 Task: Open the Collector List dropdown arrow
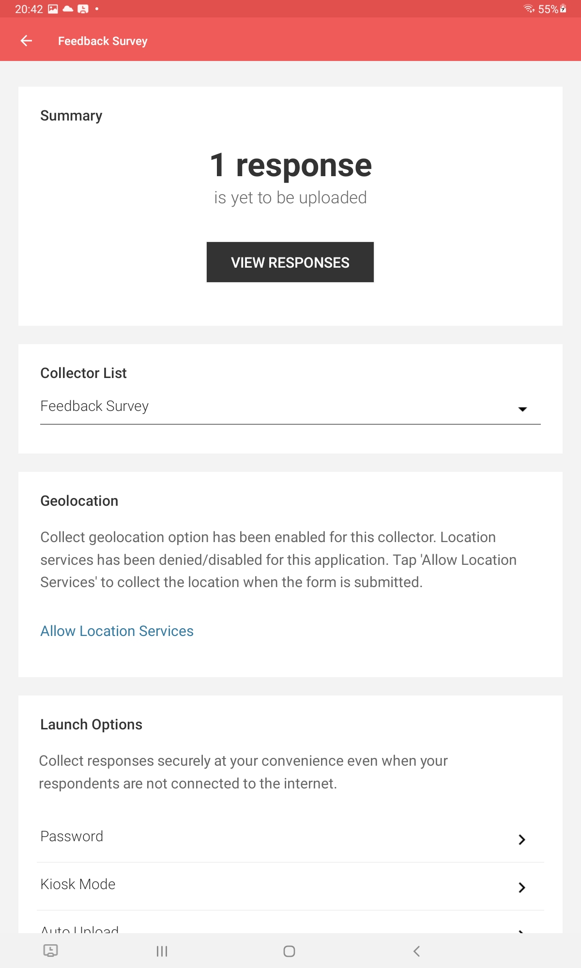[522, 409]
